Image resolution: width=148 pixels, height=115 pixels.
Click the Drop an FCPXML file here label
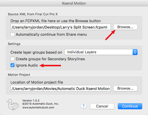pos(56,21)
